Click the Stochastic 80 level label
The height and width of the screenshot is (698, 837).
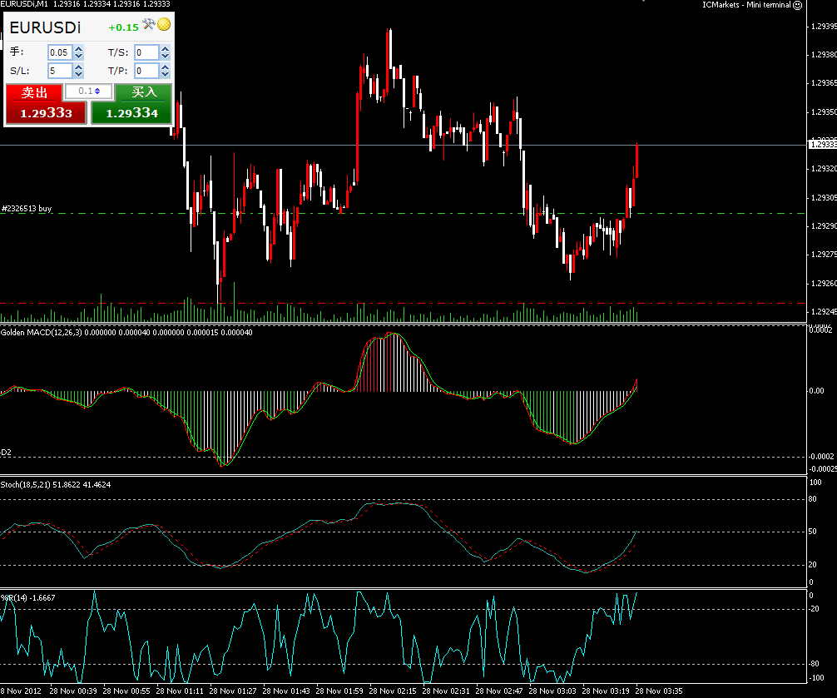click(812, 499)
